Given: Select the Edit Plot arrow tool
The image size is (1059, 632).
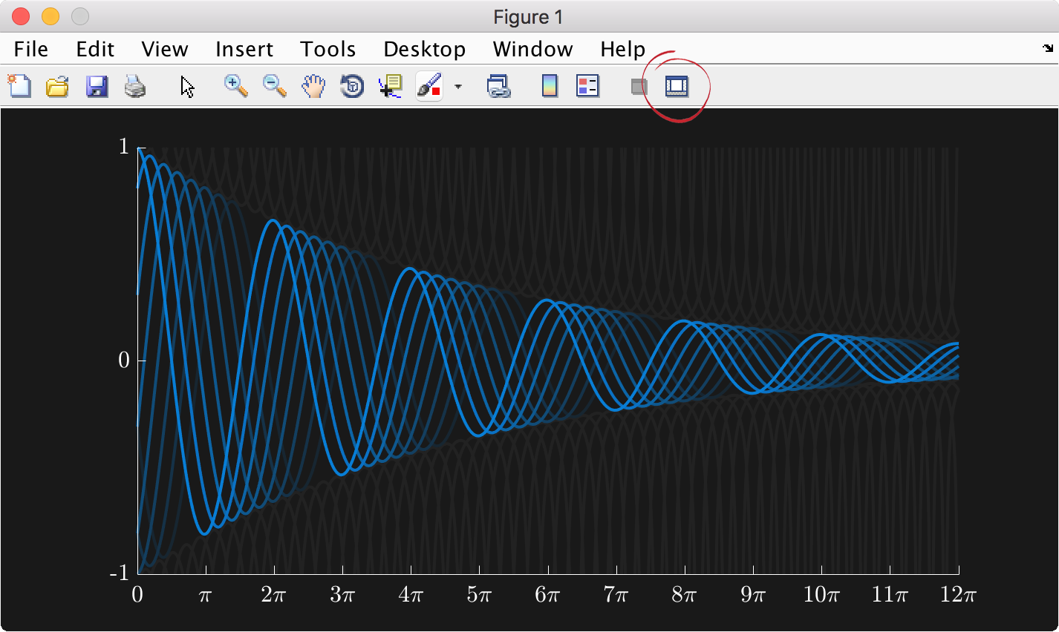Looking at the screenshot, I should point(187,87).
